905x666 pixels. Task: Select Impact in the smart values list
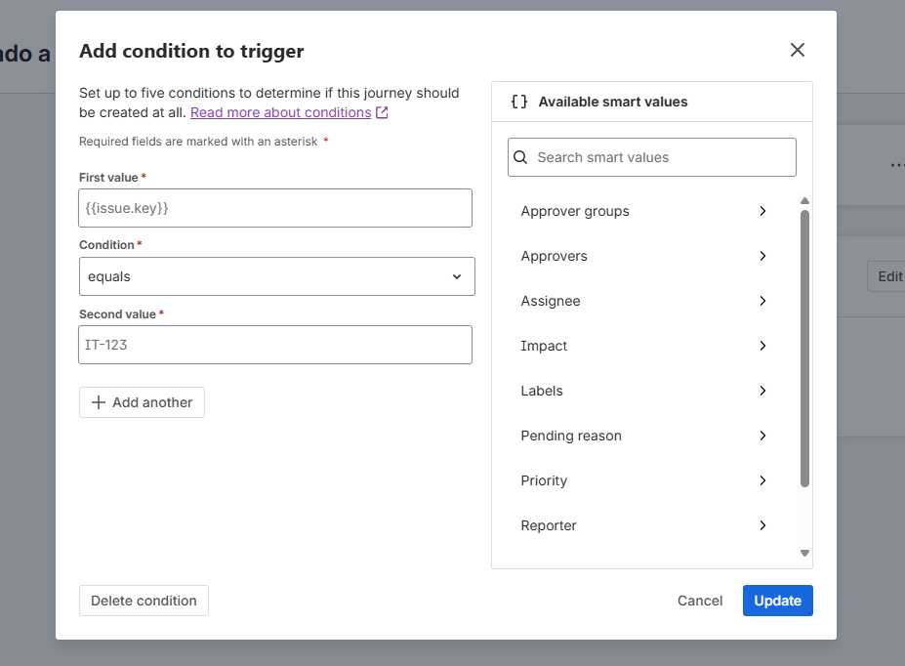[x=545, y=346]
